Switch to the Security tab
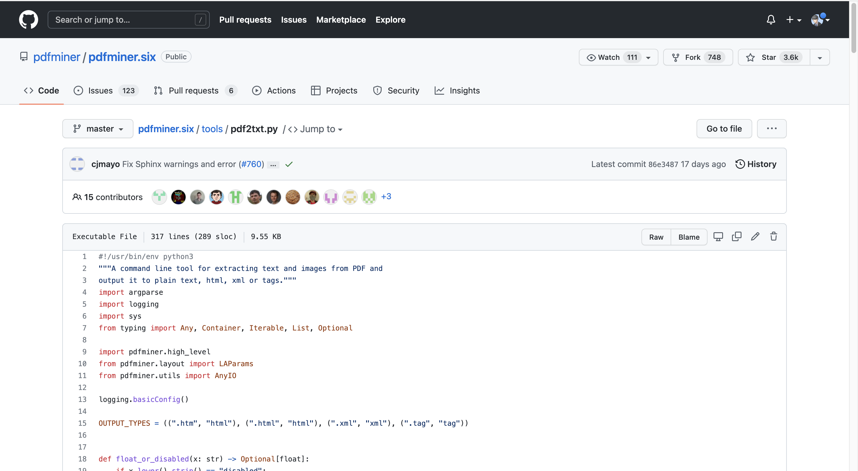The image size is (858, 471). 396,91
